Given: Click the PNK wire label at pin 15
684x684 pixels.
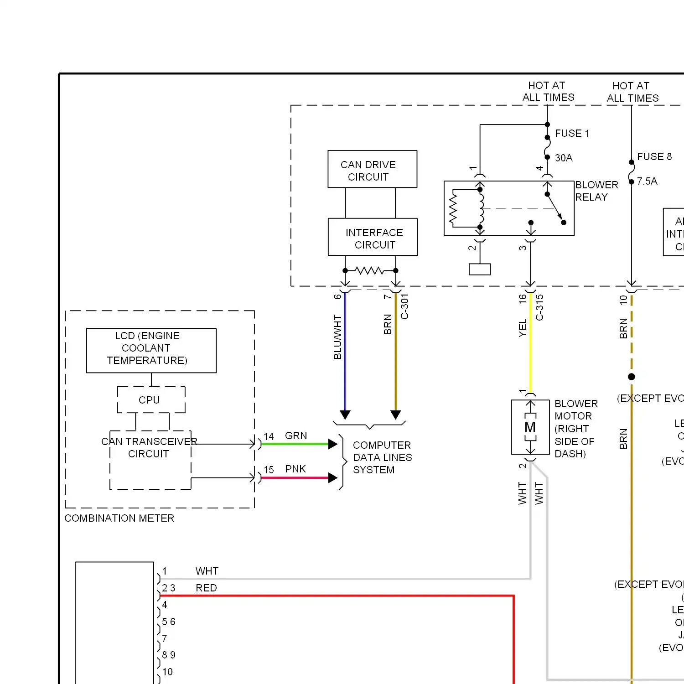Looking at the screenshot, I should click(295, 469).
